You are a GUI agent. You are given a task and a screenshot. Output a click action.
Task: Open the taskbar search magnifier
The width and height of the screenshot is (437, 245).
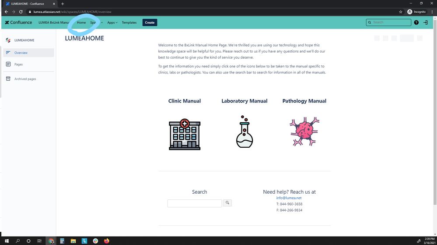pos(17,241)
